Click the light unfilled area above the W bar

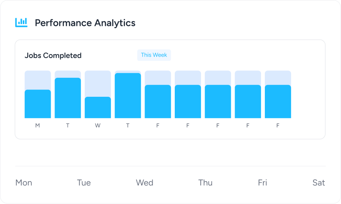pyautogui.click(x=98, y=83)
